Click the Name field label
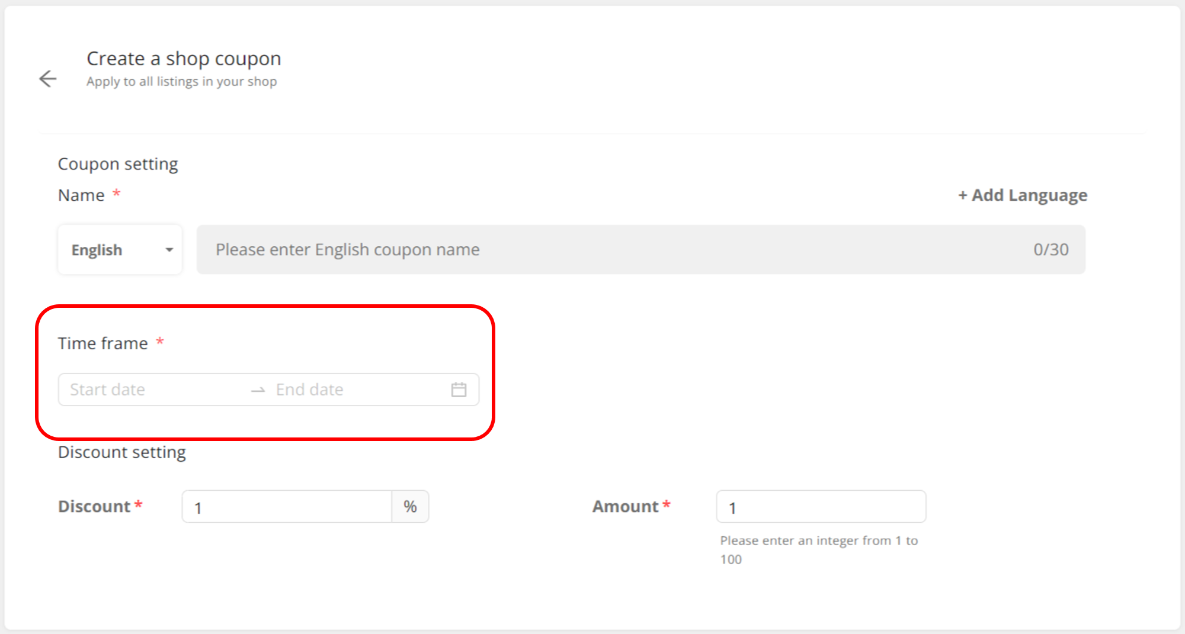 pyautogui.click(x=81, y=195)
